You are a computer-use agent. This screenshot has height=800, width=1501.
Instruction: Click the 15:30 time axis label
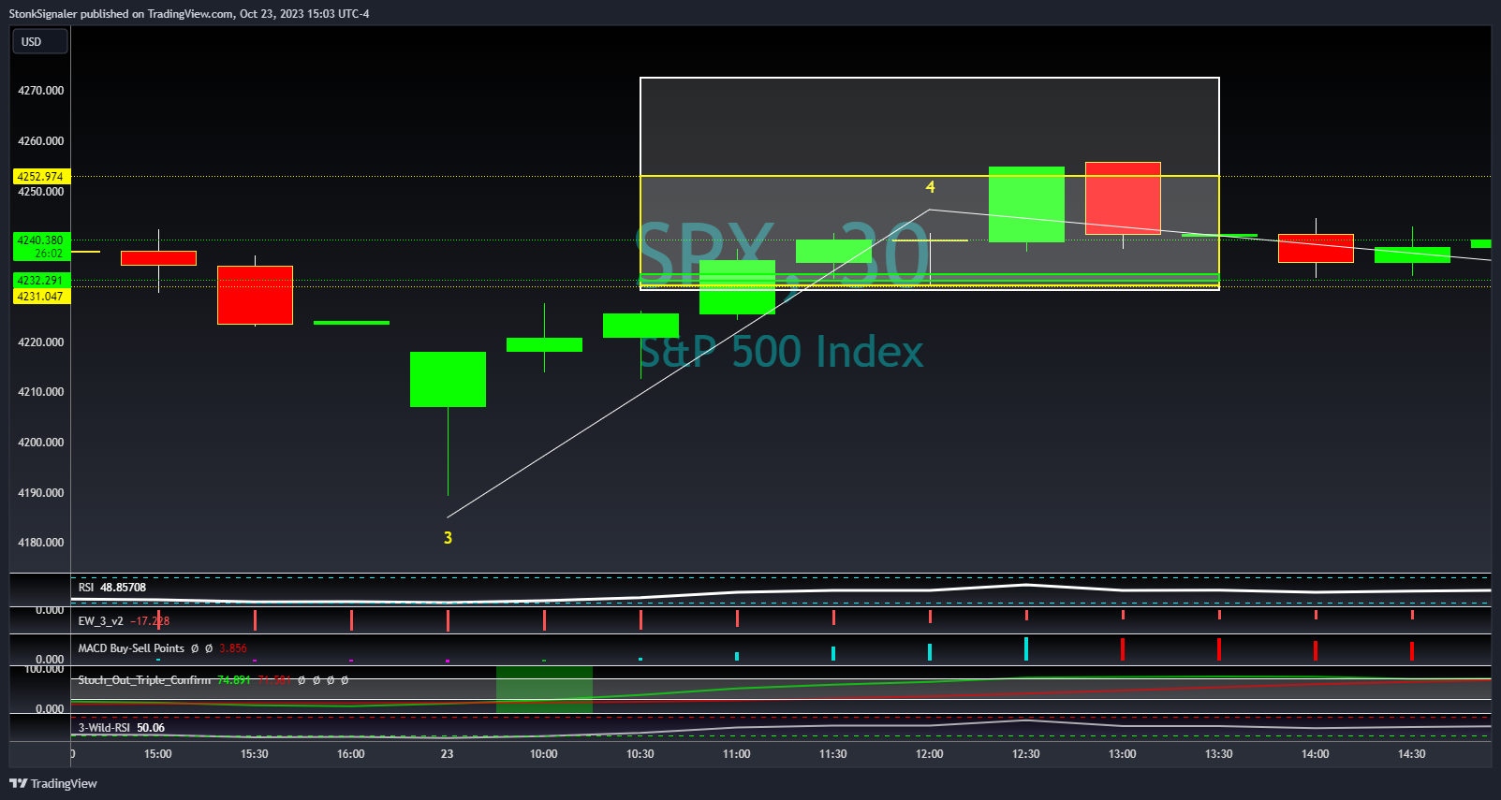click(255, 754)
